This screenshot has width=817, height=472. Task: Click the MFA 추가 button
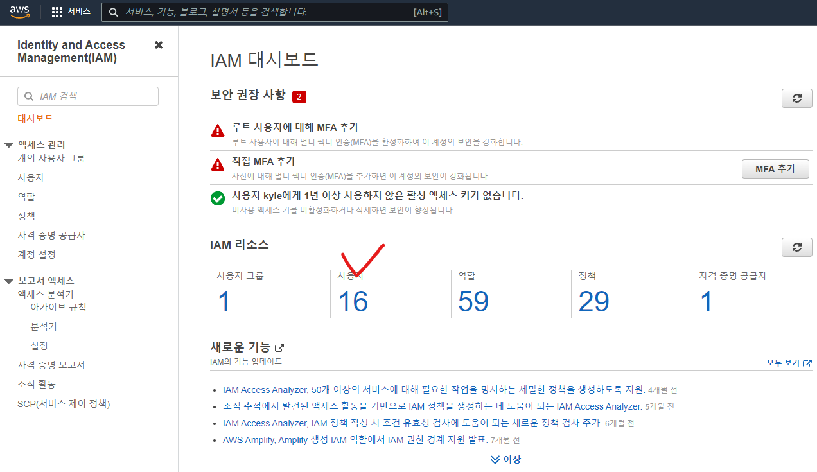point(775,169)
